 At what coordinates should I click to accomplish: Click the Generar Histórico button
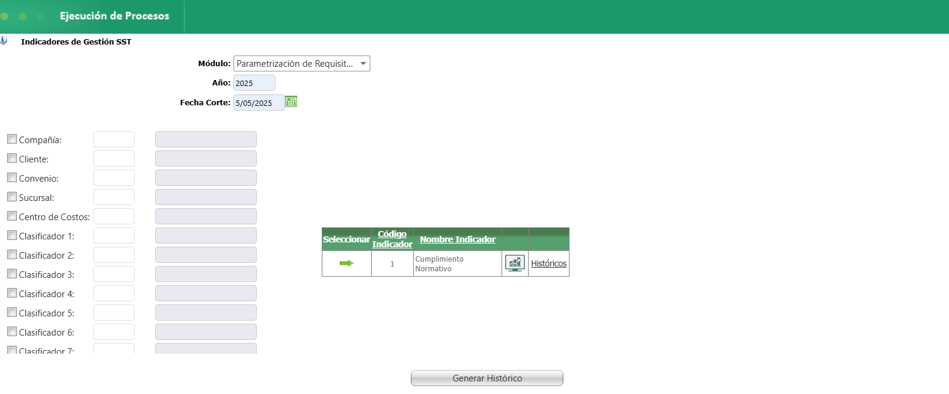coord(487,378)
